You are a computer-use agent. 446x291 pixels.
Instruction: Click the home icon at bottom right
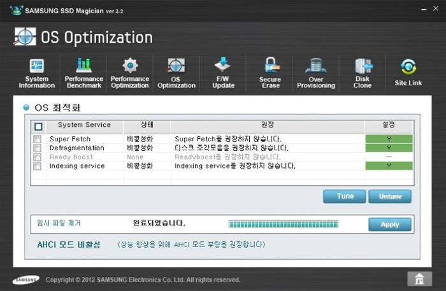(x=419, y=279)
